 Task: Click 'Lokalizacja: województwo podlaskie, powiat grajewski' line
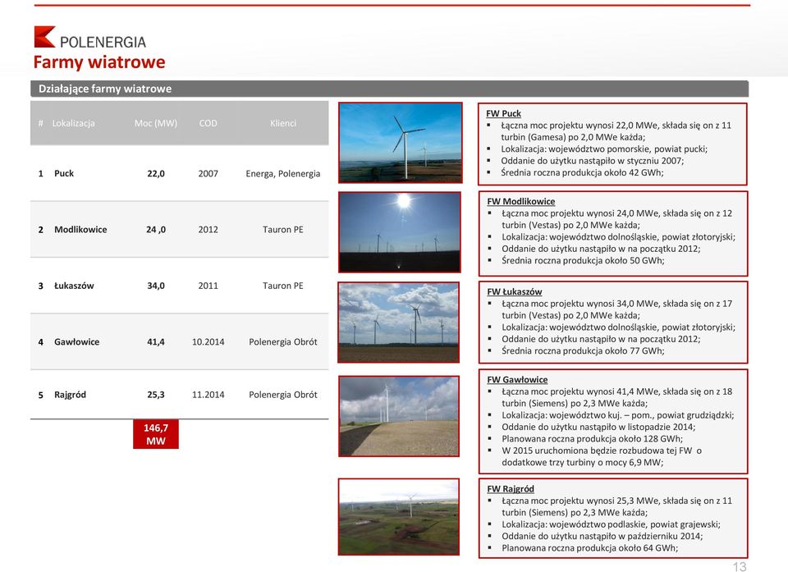pyautogui.click(x=611, y=524)
